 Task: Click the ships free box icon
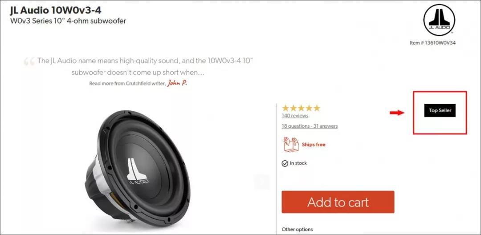pos(291,144)
